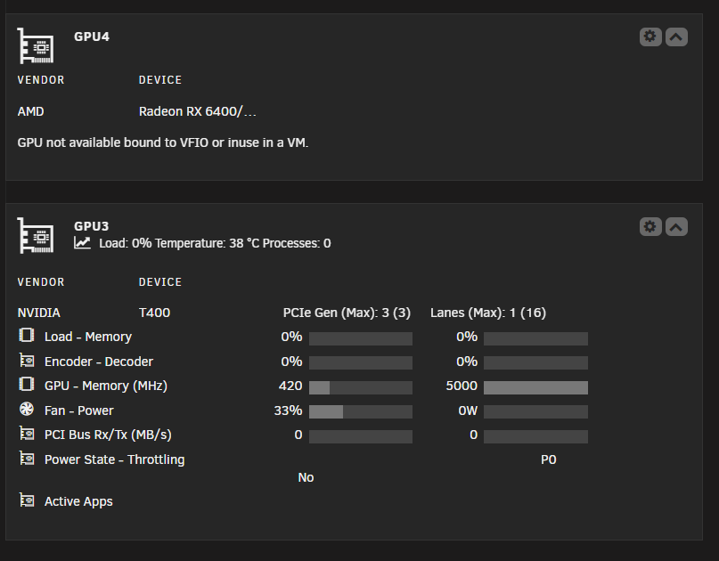Viewport: 719px width, 561px height.
Task: Collapse the GPU3 panel
Action: [676, 226]
